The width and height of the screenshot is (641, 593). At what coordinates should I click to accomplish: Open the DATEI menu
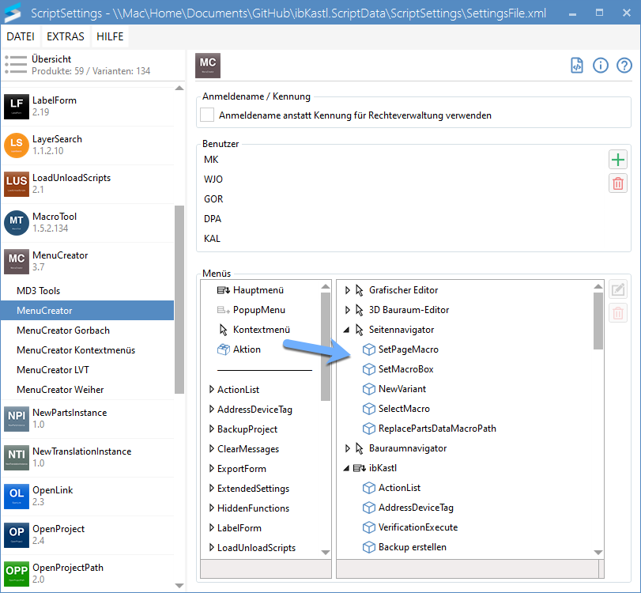pyautogui.click(x=21, y=36)
